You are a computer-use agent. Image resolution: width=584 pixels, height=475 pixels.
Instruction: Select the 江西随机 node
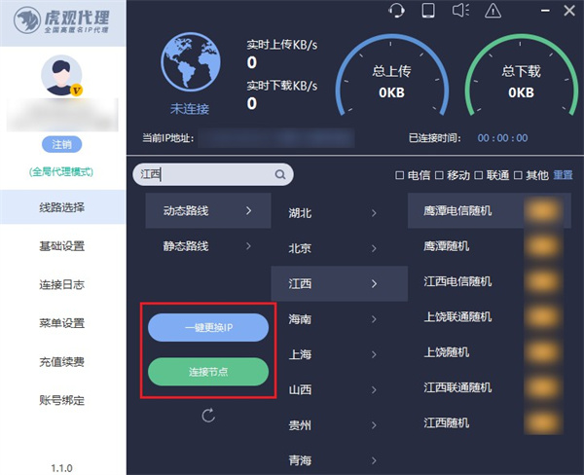coord(490,422)
